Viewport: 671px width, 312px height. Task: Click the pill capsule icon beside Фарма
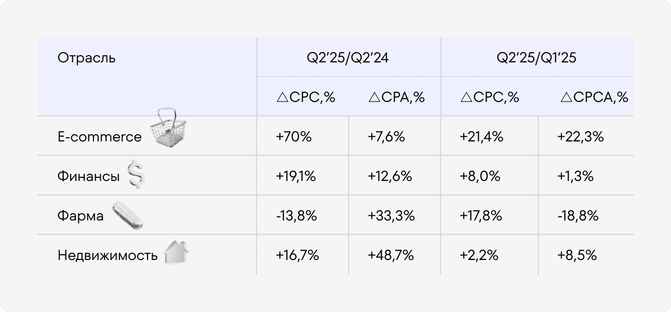click(127, 215)
